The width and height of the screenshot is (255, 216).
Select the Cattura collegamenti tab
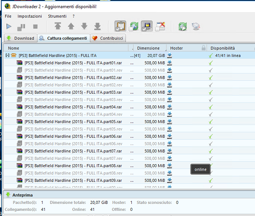click(x=64, y=38)
